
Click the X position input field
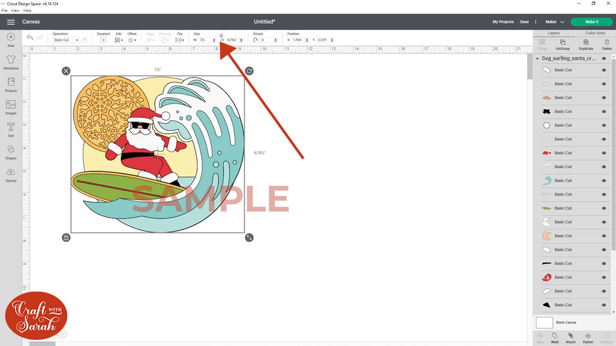(298, 40)
